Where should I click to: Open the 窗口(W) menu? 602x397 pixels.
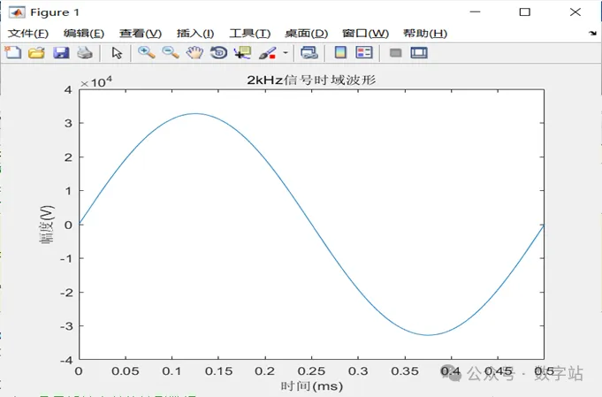(365, 34)
